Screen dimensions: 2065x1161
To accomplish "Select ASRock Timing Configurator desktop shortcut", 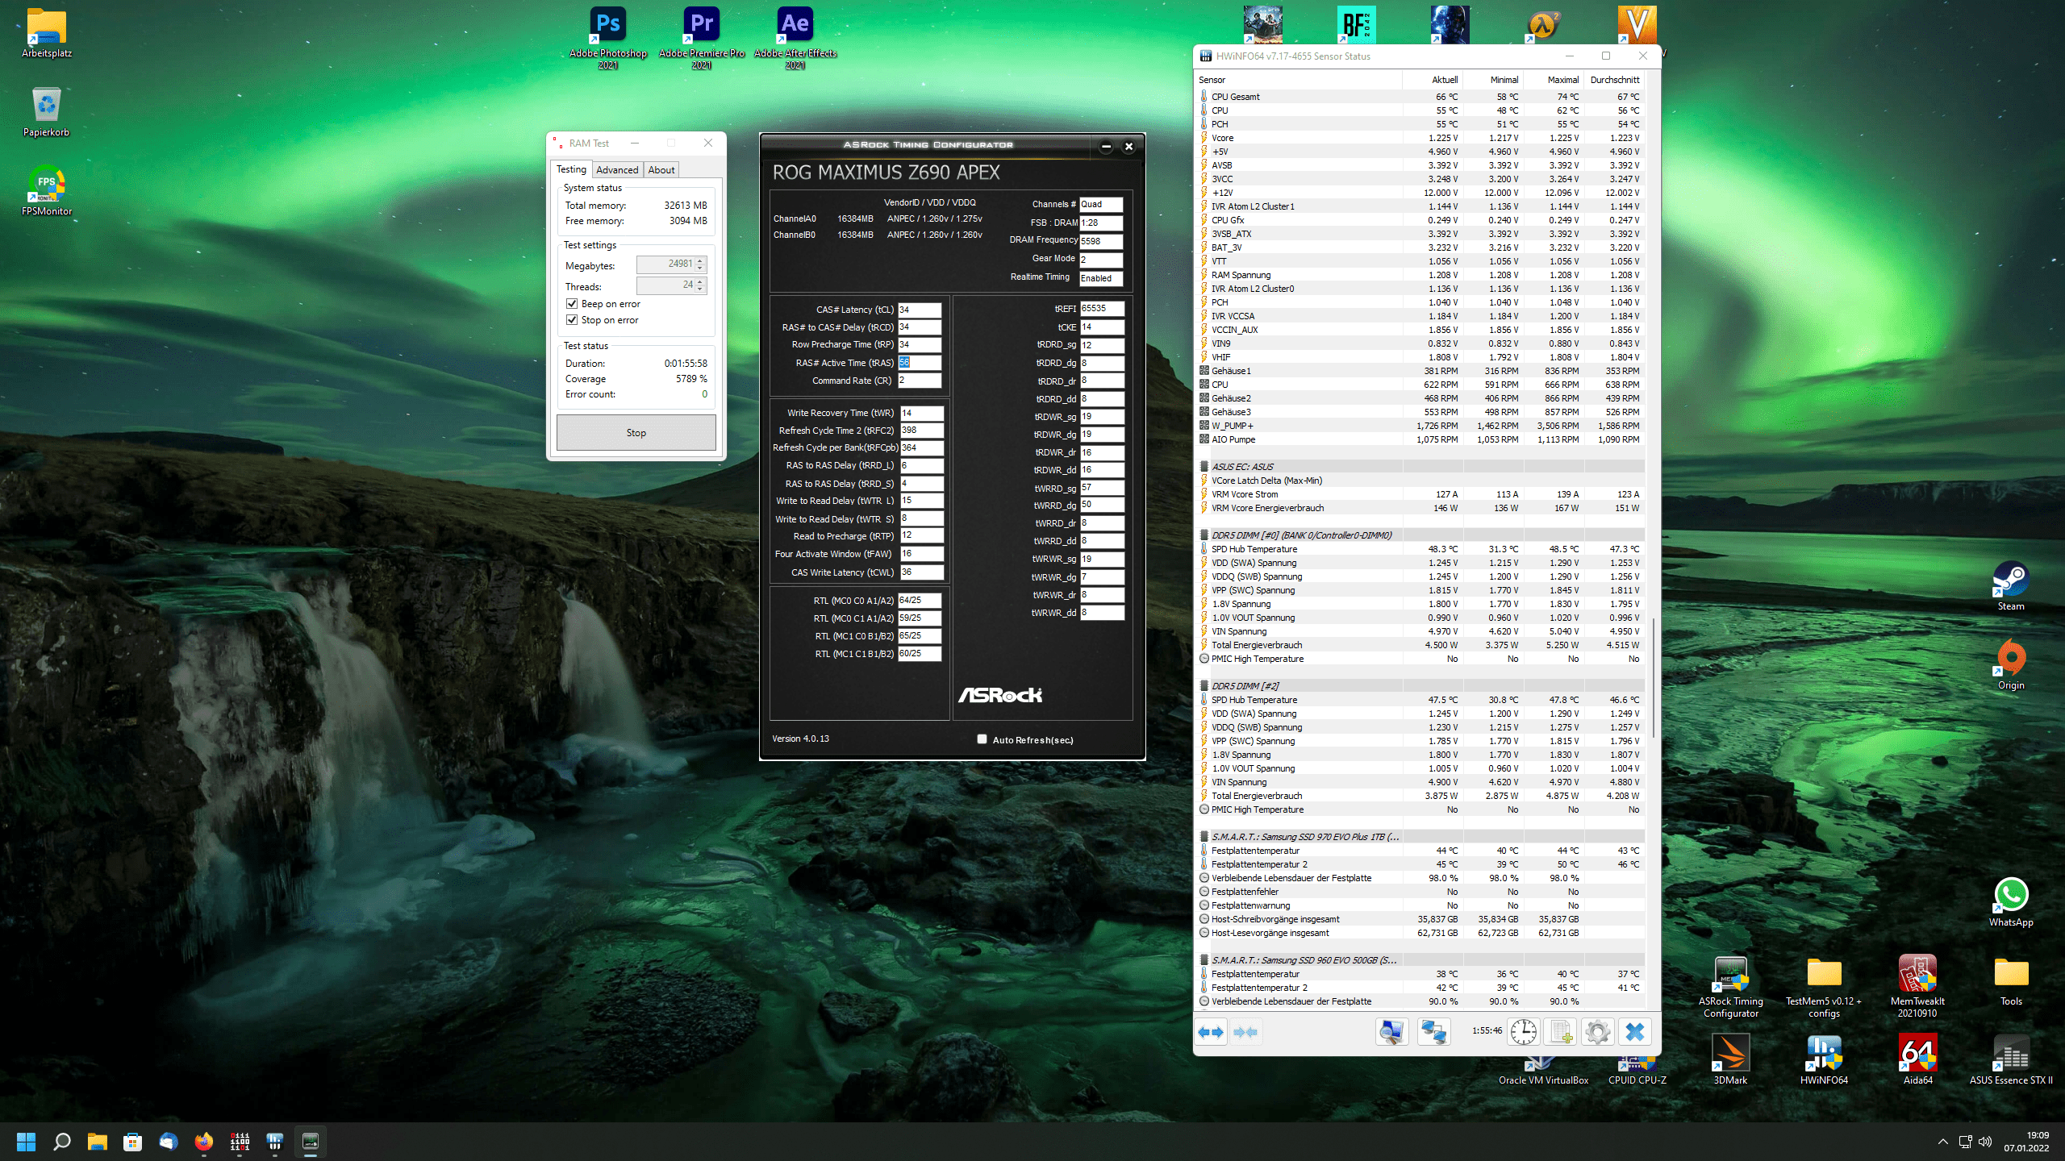I will 1730,987.
